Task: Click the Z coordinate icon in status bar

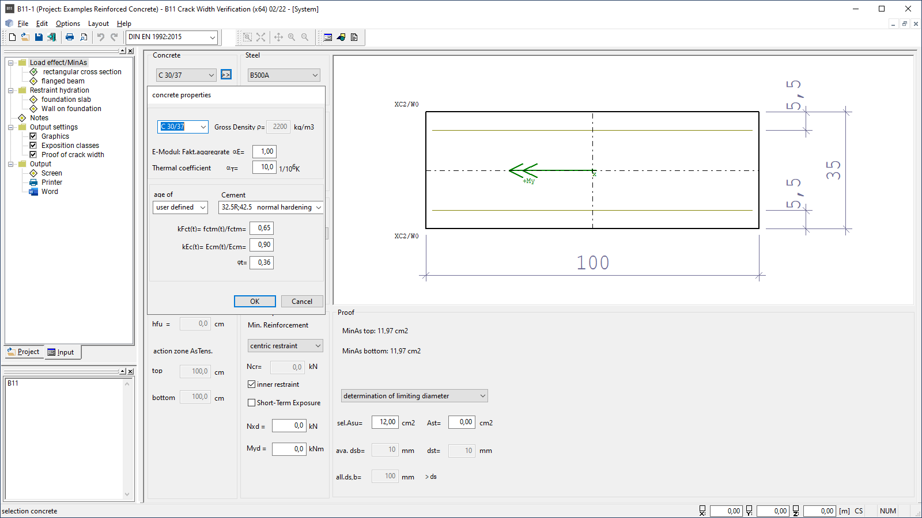Action: point(796,511)
